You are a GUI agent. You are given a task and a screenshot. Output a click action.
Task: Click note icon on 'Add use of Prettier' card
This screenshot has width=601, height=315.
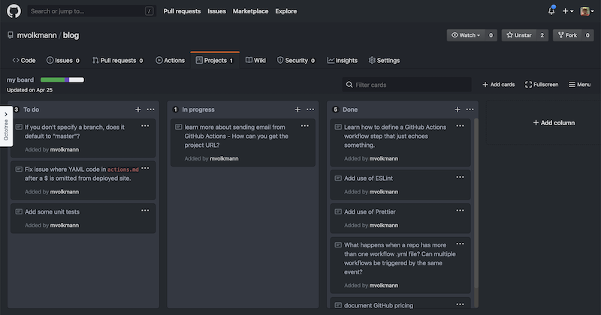coord(338,211)
